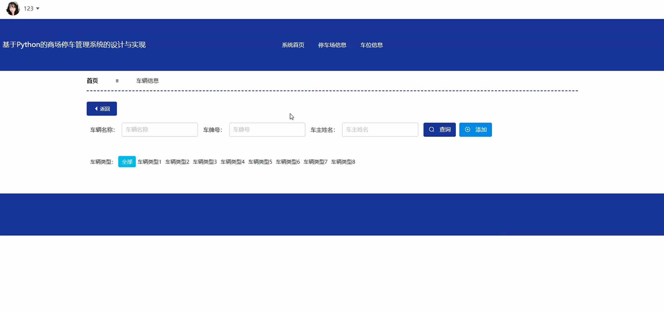Go to 系统首页 in the navigation
The image size is (664, 313).
tap(293, 45)
